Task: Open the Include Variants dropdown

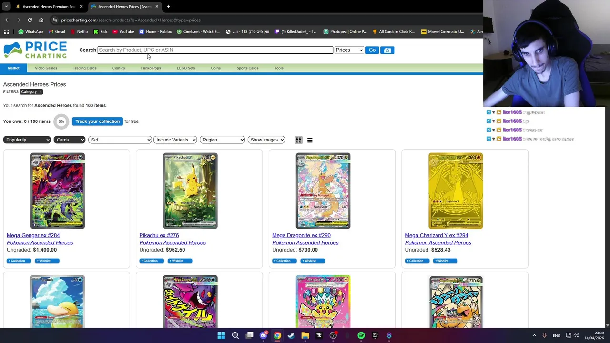Action: (175, 140)
